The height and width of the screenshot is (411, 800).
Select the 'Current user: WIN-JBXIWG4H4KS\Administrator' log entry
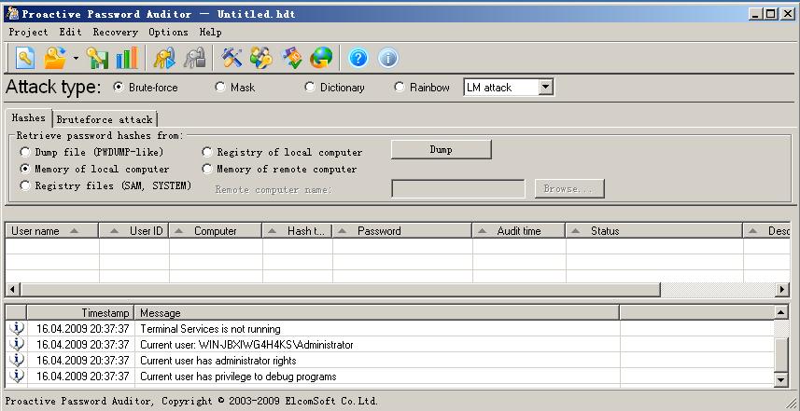pos(391,344)
